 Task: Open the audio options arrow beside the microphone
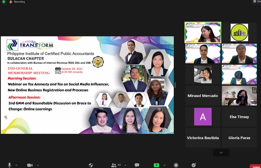point(16,165)
